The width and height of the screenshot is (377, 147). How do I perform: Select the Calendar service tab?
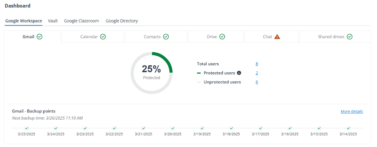coord(93,37)
